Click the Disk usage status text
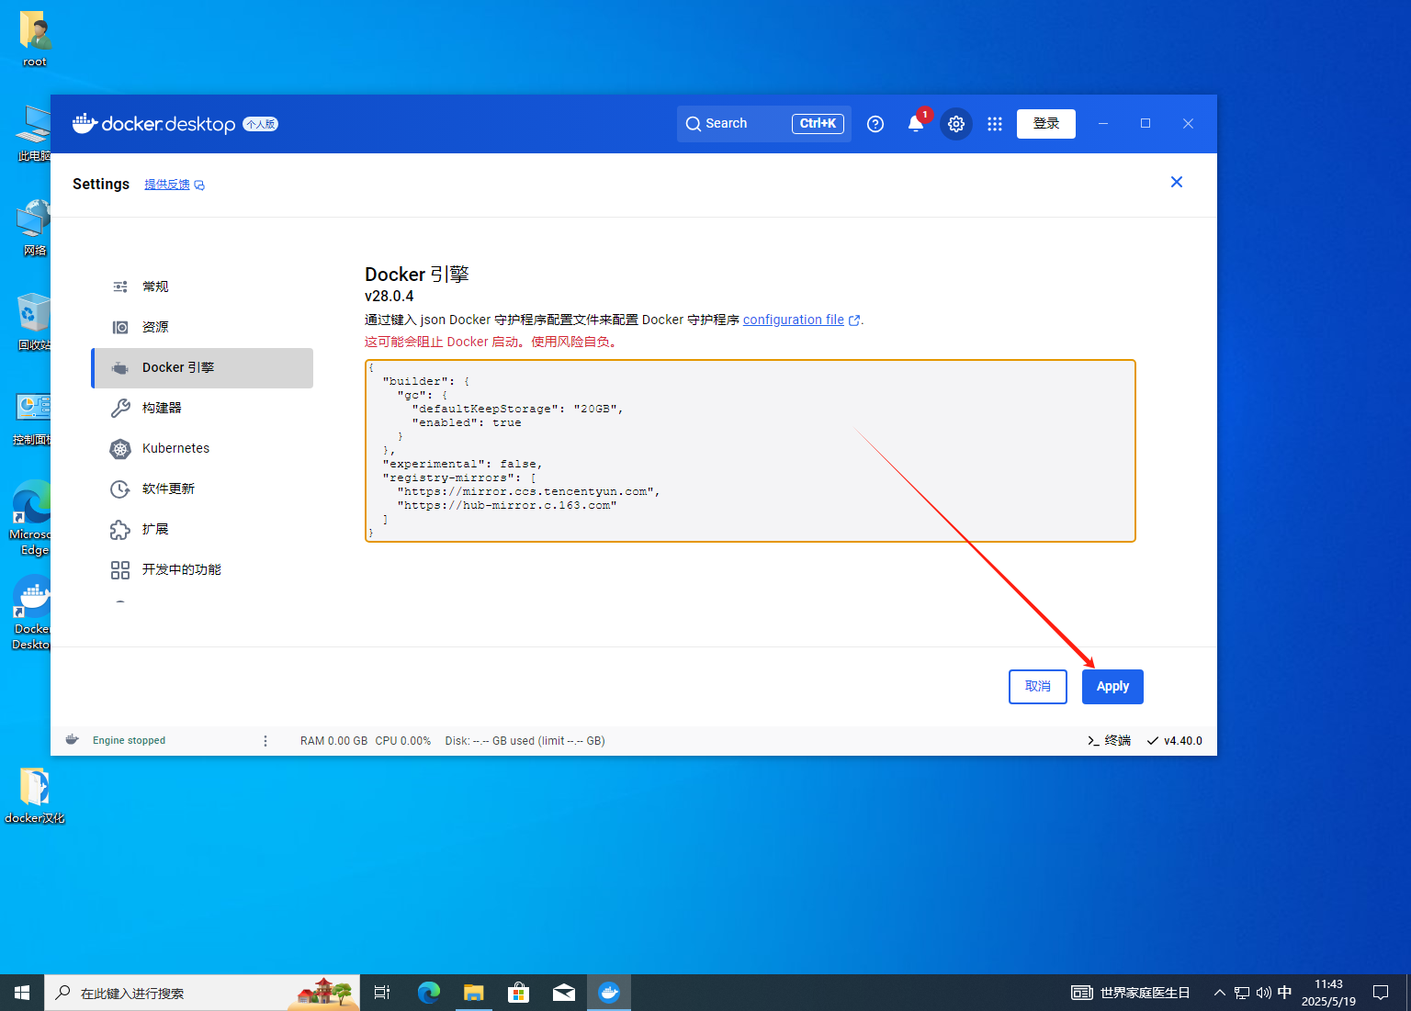 pos(525,741)
